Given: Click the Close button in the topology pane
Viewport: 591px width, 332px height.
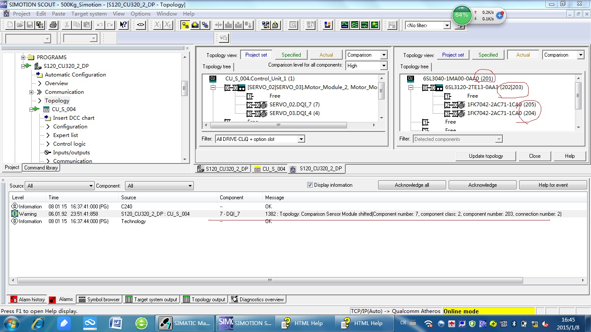Looking at the screenshot, I should (535, 156).
